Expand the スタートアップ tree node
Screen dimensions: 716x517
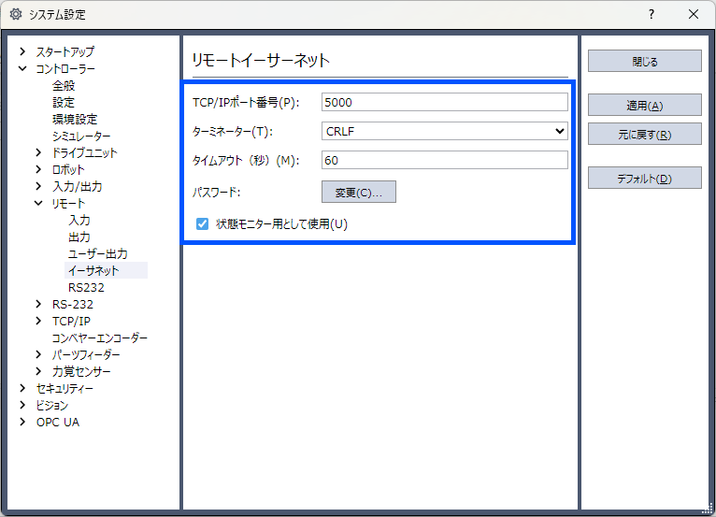click(22, 51)
